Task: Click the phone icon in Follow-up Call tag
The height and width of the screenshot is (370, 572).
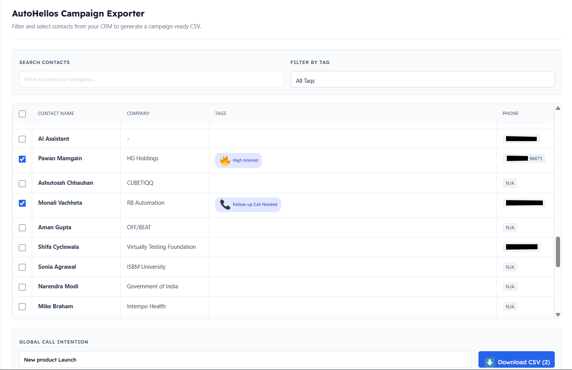Action: (225, 205)
